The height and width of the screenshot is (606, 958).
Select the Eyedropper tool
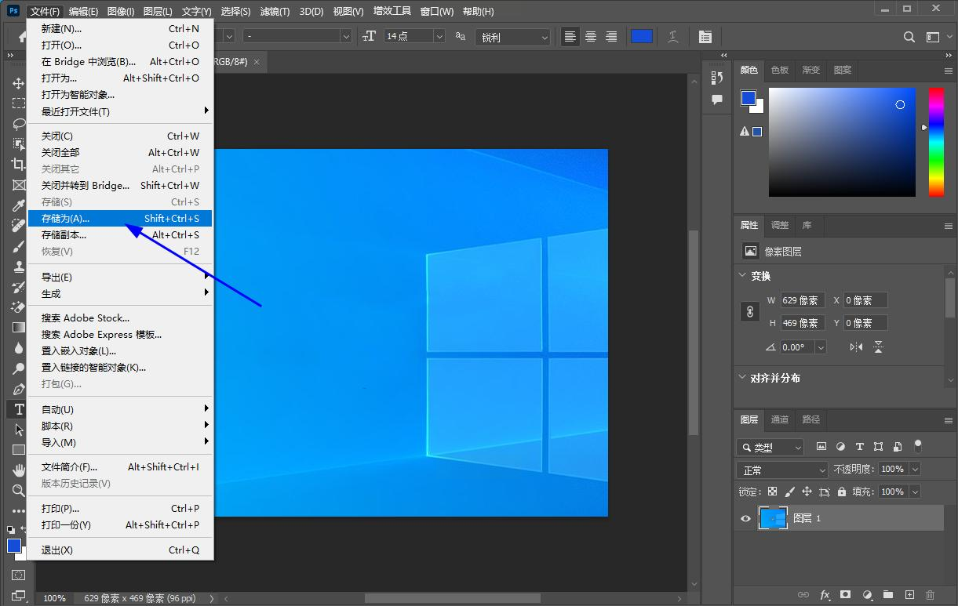(18, 205)
